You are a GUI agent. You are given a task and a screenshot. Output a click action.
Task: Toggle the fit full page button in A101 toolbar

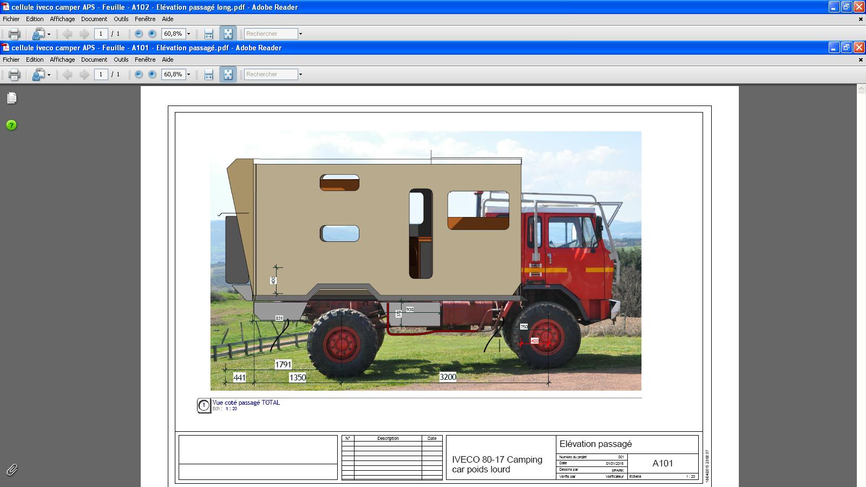click(228, 75)
